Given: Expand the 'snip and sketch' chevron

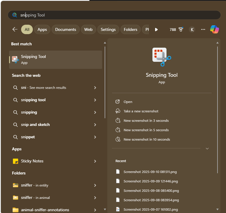Looking at the screenshot, I should [95, 124].
